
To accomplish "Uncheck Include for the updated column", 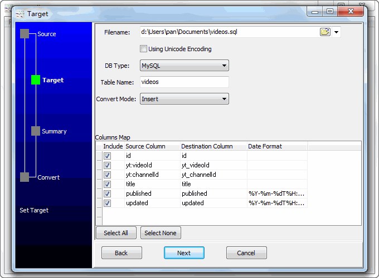I will (x=107, y=203).
